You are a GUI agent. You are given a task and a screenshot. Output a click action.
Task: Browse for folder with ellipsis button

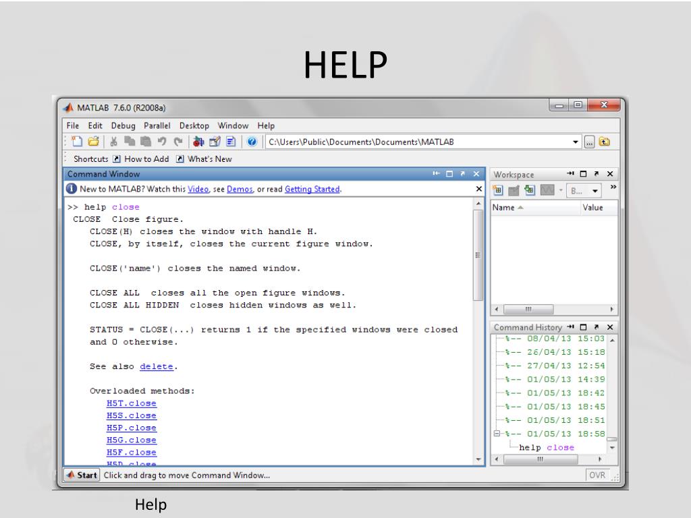coord(589,142)
